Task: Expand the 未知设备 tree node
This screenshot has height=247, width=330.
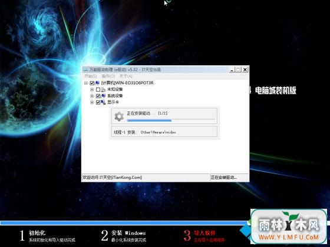Action: [x=92, y=89]
